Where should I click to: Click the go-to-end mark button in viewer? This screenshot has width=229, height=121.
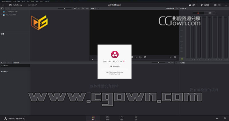(170, 57)
